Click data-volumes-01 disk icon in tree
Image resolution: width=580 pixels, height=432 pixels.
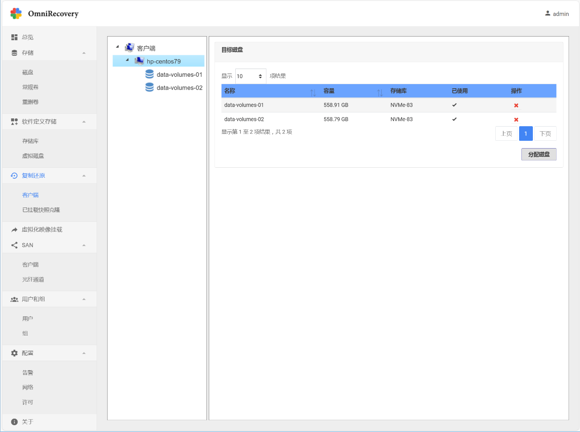(149, 75)
